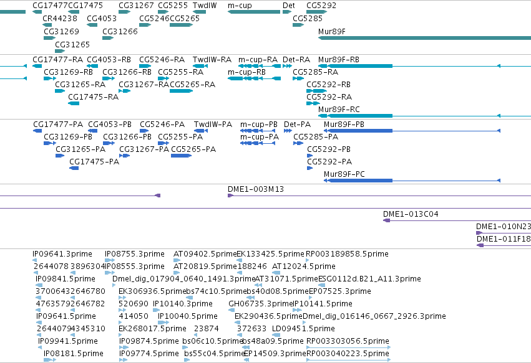Image resolution: width=531 pixels, height=363 pixels.
Task: Click transcript CG17475-RA
Action: coord(93,97)
